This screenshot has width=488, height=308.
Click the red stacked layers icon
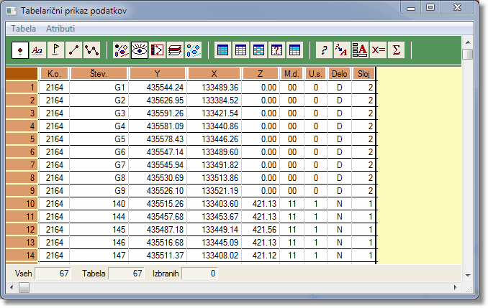174,50
